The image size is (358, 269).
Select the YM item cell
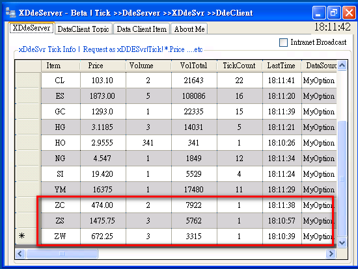coord(61,190)
